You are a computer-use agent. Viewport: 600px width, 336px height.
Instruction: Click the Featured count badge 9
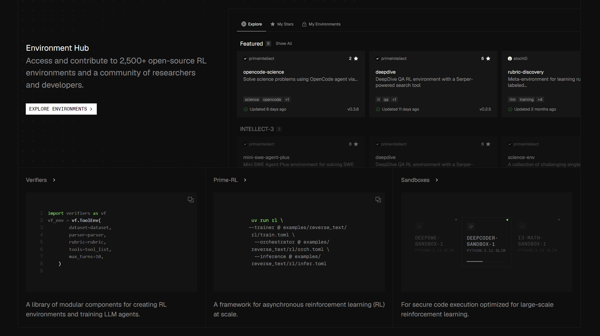(268, 44)
